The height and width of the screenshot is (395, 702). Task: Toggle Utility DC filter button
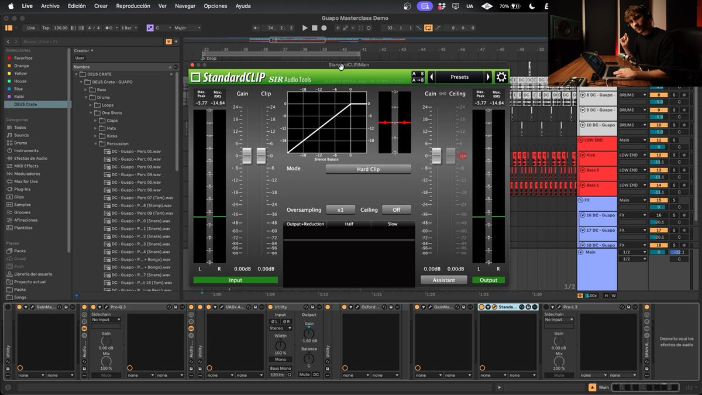316,375
